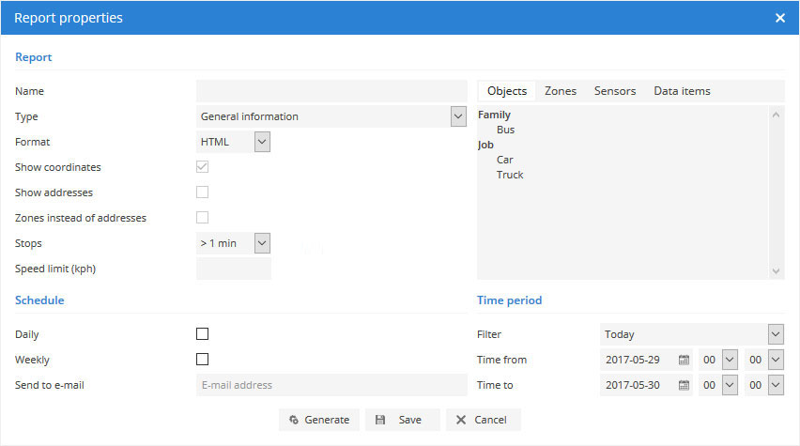Select Truck in the objects list
The width and height of the screenshot is (800, 446).
click(510, 175)
